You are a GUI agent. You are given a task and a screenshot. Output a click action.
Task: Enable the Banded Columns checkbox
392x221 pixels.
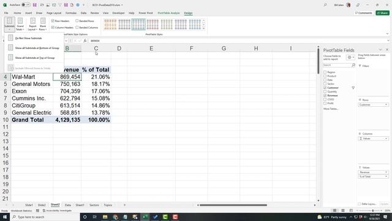(77, 27)
